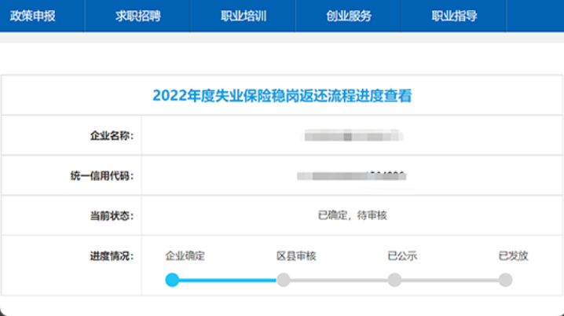Open the 政策申报 navigation menu
This screenshot has height=316, width=564.
pyautogui.click(x=33, y=16)
